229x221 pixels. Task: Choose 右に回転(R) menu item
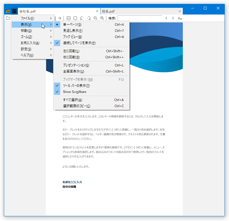click(92, 57)
